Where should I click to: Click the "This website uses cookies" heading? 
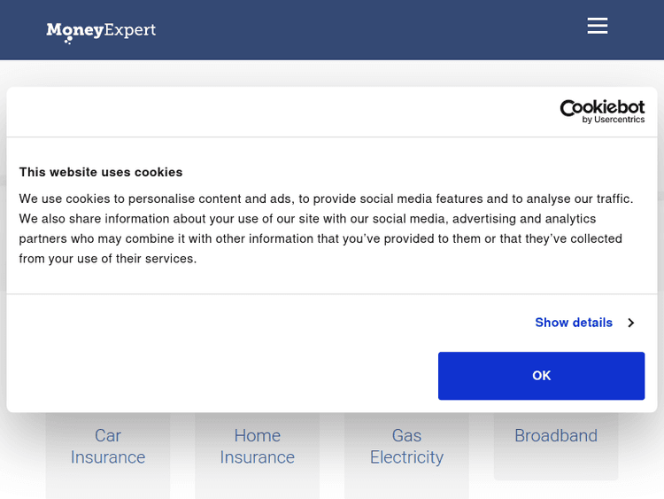[101, 172]
